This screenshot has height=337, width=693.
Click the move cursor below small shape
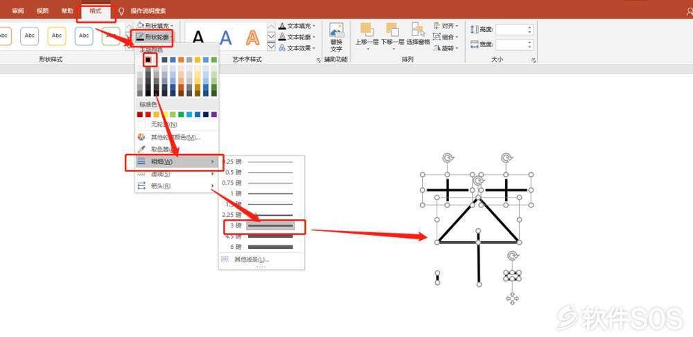[512, 299]
